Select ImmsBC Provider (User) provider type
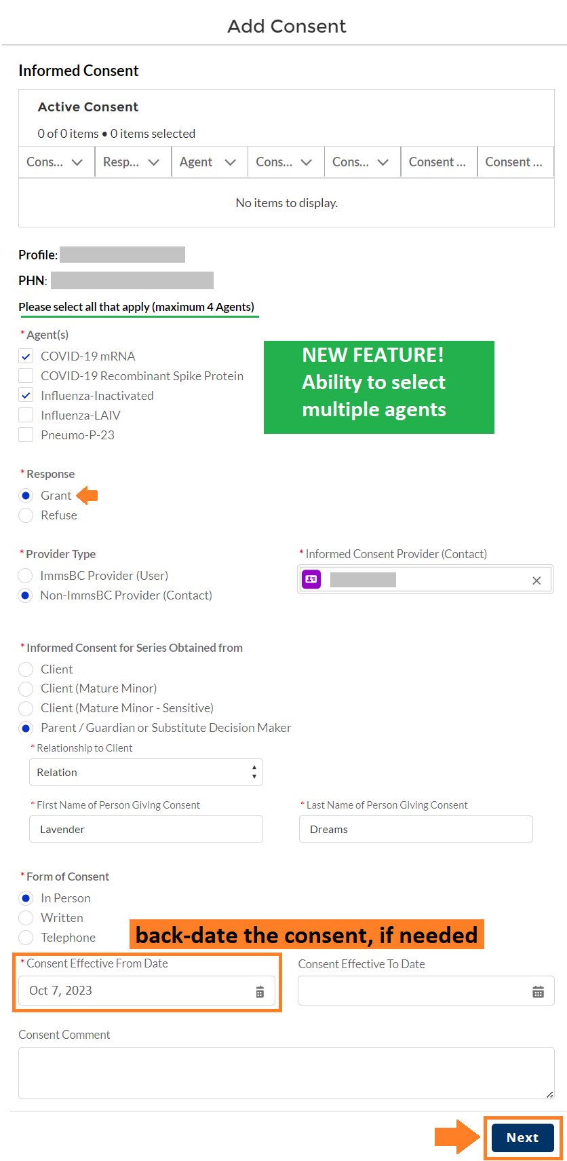Screen dimensions: 567x1161 point(25,575)
